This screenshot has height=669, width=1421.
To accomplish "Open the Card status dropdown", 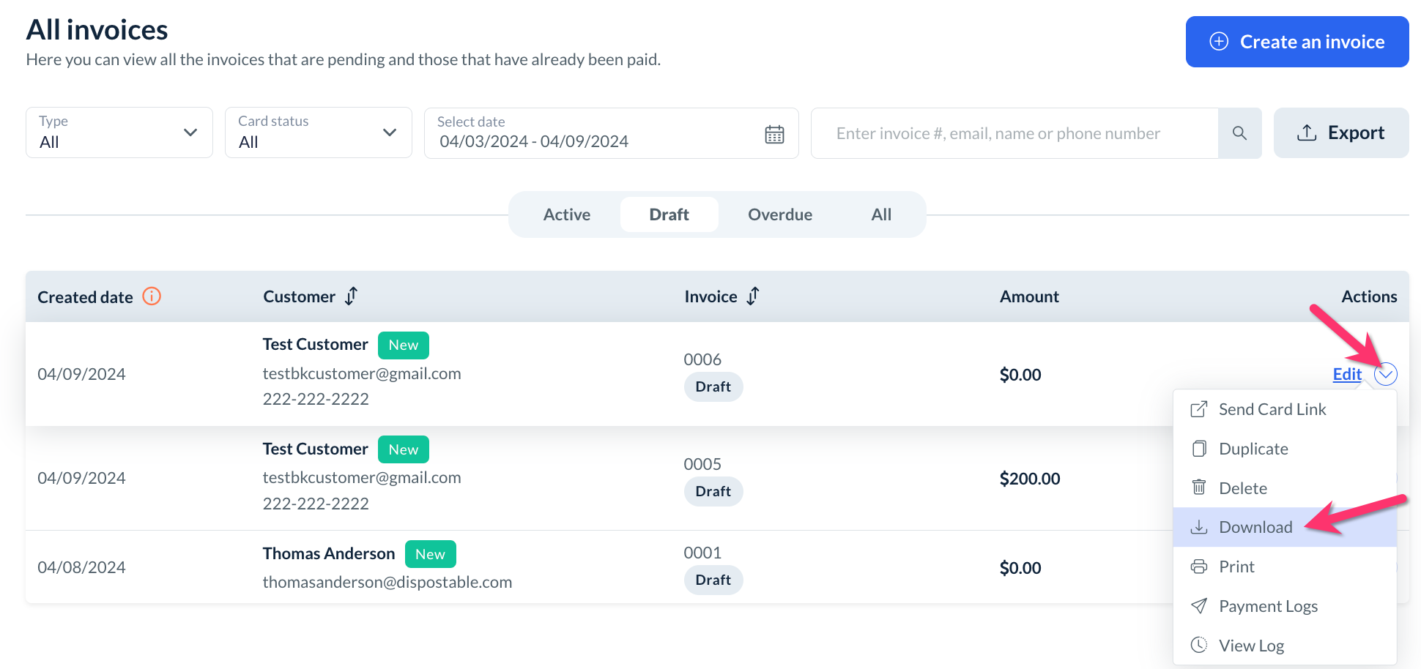I will click(318, 132).
